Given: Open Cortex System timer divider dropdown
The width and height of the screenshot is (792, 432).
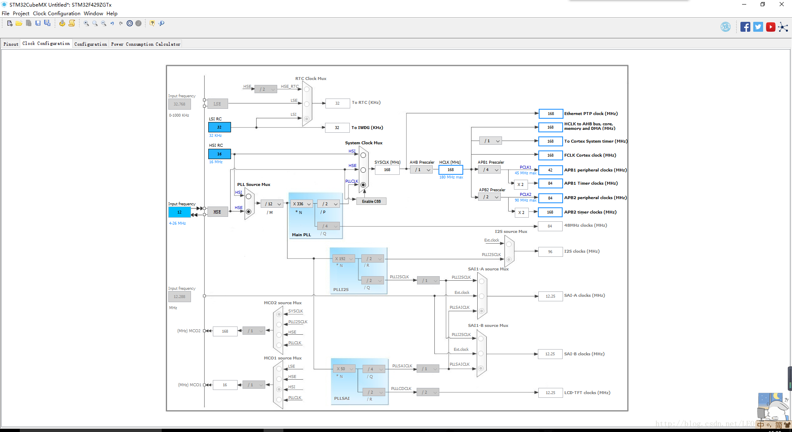Looking at the screenshot, I should click(x=490, y=141).
